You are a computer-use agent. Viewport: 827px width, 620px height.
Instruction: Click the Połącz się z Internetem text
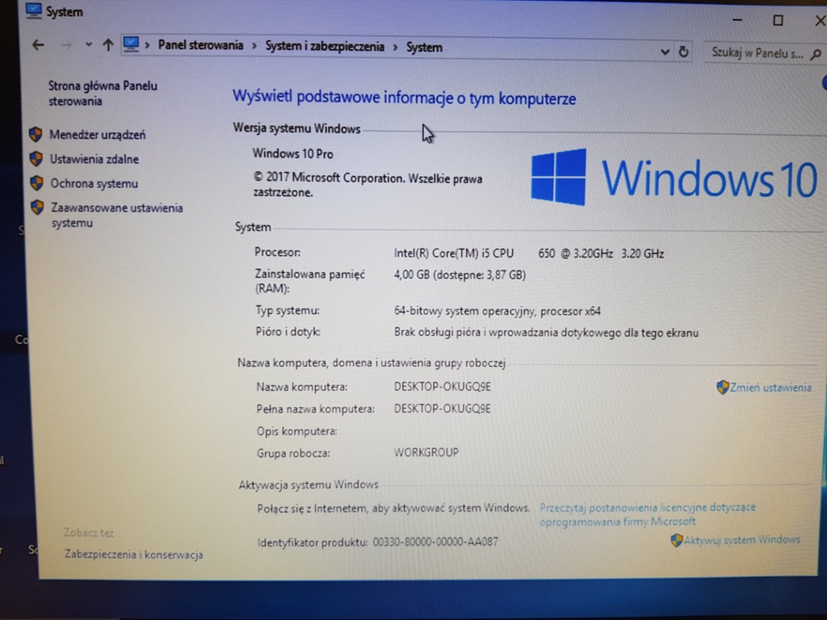[x=393, y=509]
